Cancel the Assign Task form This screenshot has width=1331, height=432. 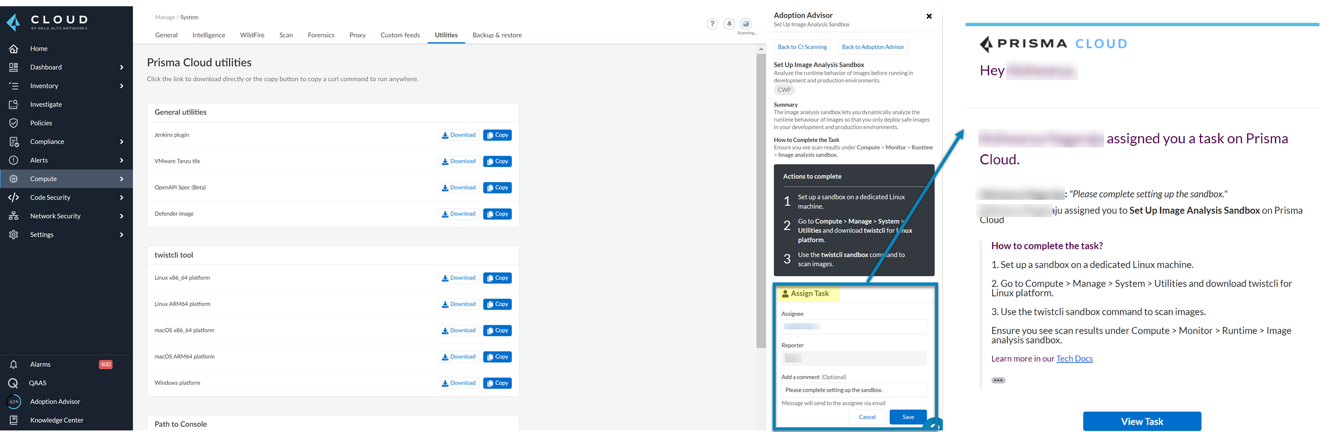[x=867, y=417]
